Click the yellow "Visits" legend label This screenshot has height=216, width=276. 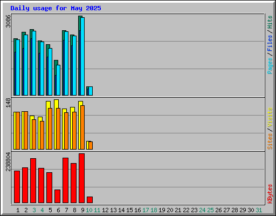(x=270, y=117)
